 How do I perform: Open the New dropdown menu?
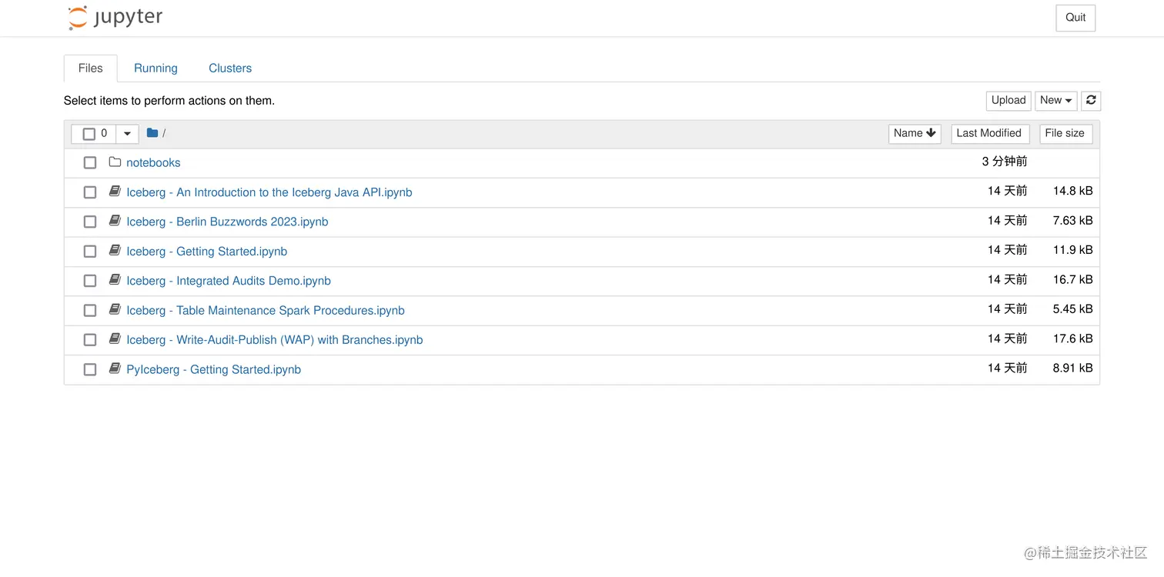pyautogui.click(x=1055, y=100)
